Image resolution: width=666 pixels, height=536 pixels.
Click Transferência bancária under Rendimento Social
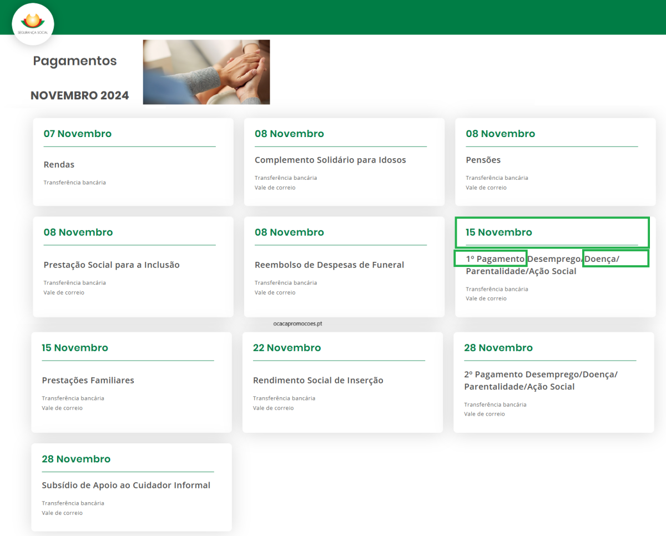(284, 398)
